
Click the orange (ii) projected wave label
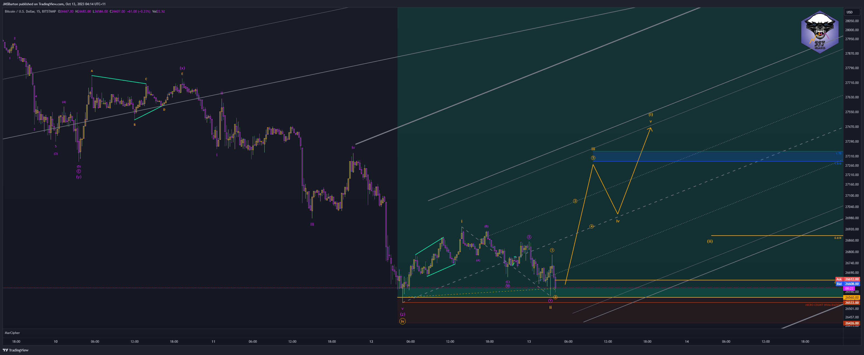[x=710, y=241]
